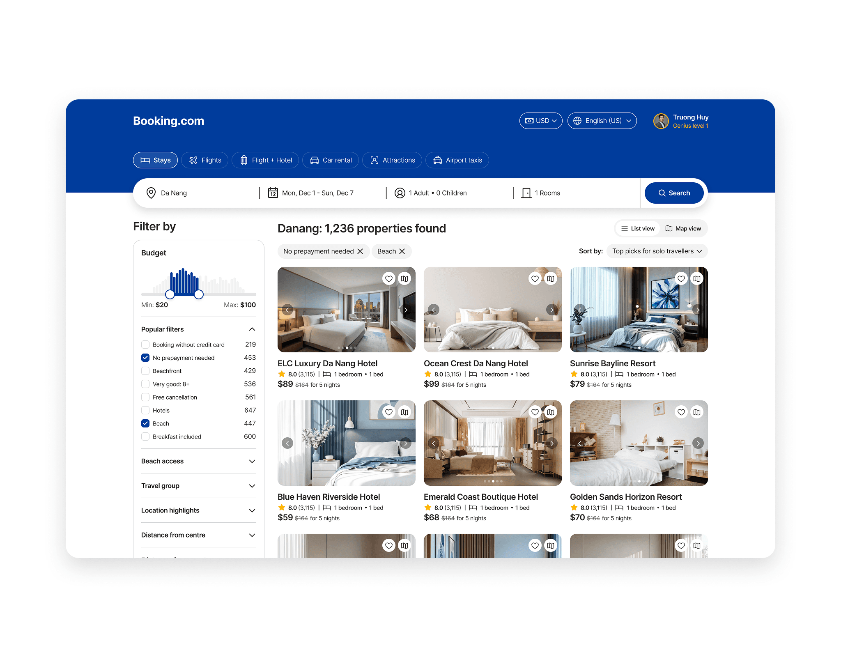This screenshot has width=841, height=657.
Task: Remove No prepayment needed filter chip
Action: pos(360,251)
